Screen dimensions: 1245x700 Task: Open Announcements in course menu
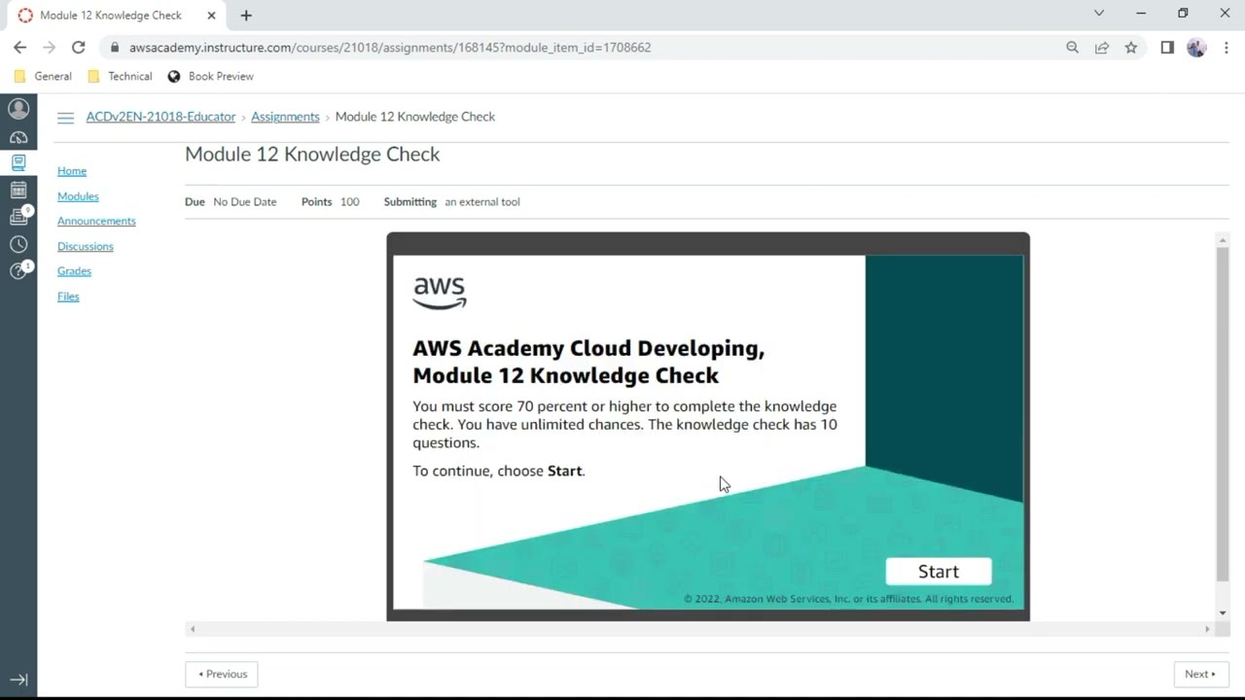pyautogui.click(x=96, y=221)
